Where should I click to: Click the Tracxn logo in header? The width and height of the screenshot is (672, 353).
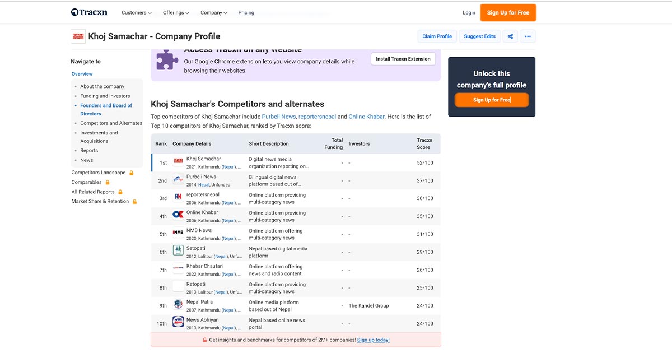click(89, 12)
